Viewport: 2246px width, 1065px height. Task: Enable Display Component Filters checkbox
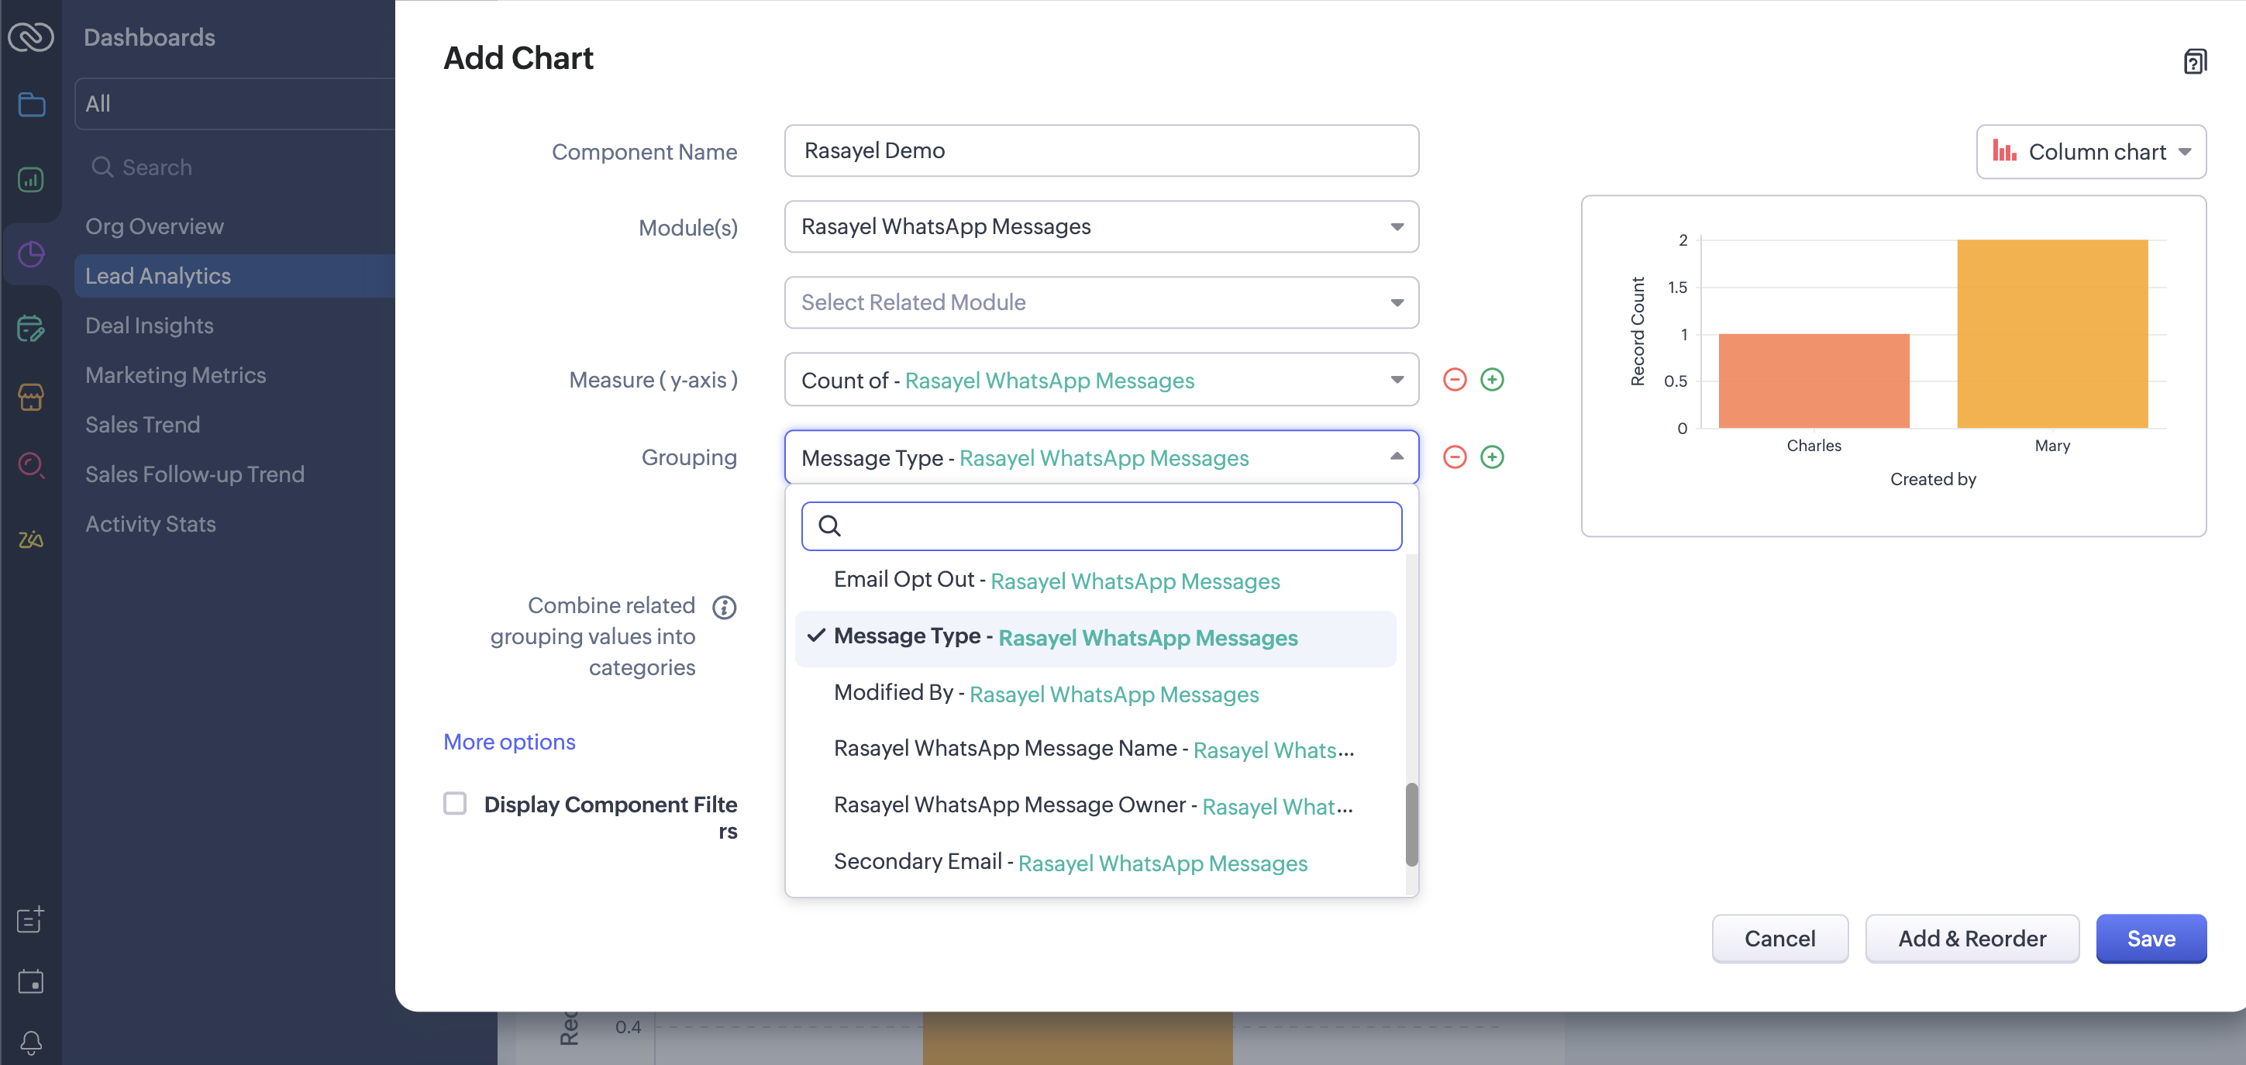pyautogui.click(x=455, y=802)
